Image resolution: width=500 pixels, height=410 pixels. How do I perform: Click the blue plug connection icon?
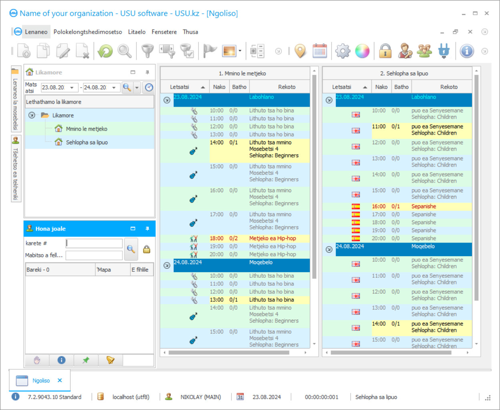(444, 51)
